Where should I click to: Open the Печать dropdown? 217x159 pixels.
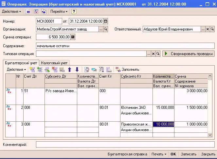tap(159, 154)
